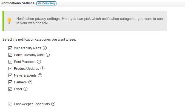The image size is (185, 109).
Task: Click help icon next to Vulnerability Alerts
Action: point(45,48)
